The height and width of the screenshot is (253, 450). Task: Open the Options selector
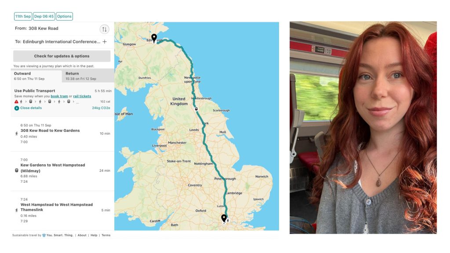(64, 16)
